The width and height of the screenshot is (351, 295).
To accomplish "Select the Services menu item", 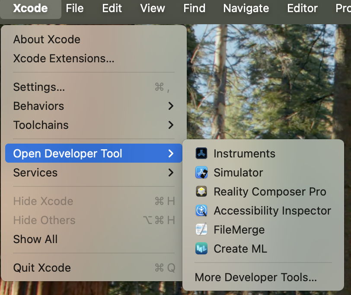I will pos(93,173).
